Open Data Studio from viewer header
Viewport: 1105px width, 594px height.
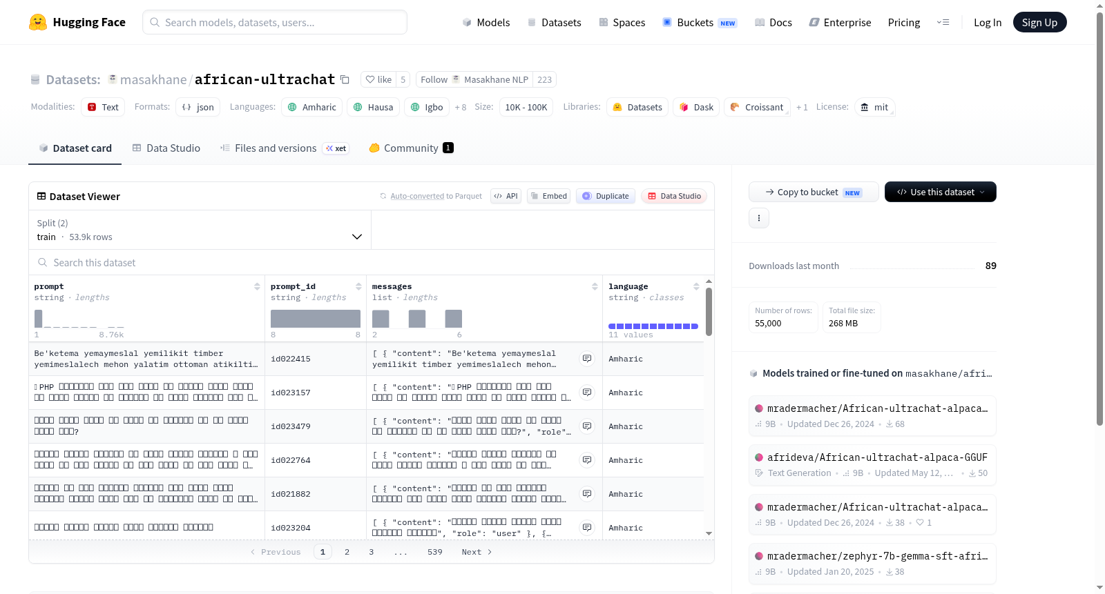(674, 196)
